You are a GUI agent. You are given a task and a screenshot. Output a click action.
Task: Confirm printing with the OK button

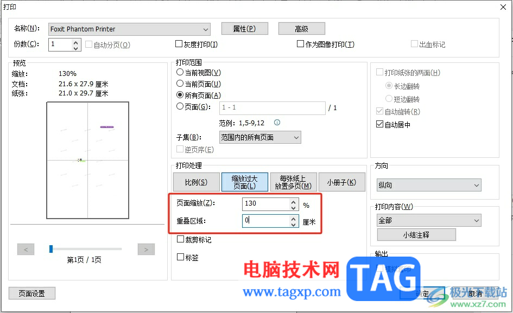coord(422,293)
